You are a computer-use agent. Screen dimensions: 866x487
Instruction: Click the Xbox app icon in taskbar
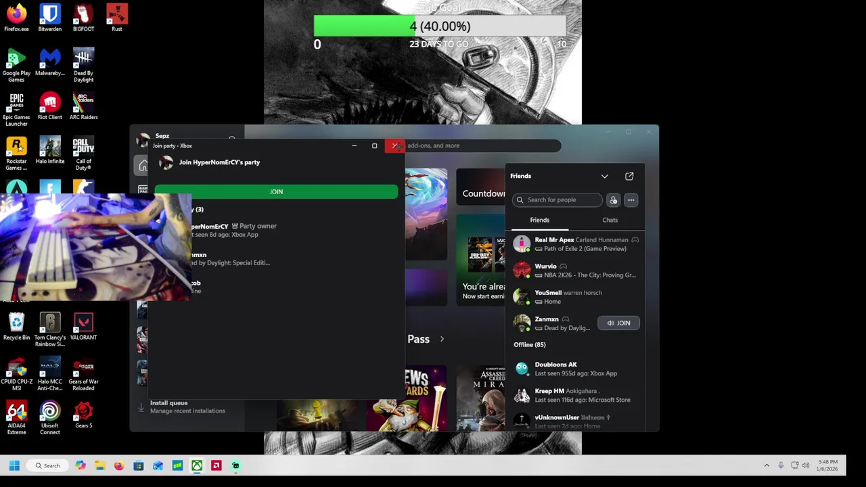click(196, 465)
